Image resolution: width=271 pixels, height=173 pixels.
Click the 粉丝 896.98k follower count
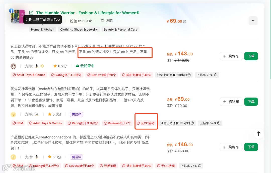81,21
